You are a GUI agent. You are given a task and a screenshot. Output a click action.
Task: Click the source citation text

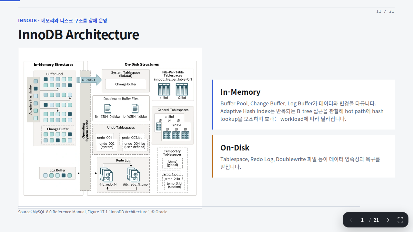pos(93,212)
